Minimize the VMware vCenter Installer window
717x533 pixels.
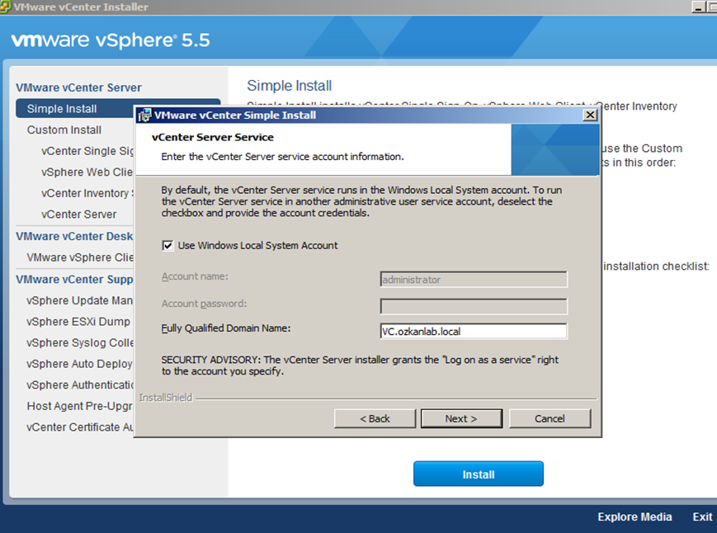pyautogui.click(x=698, y=7)
